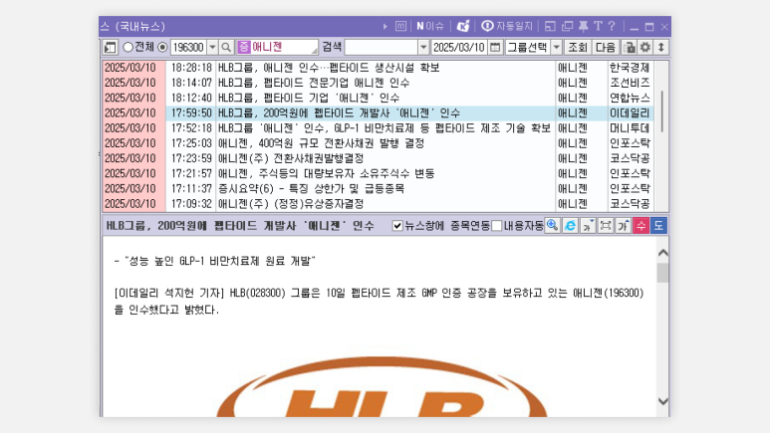Open the calendar date picker icon
The image size is (770, 433).
pyautogui.click(x=495, y=48)
